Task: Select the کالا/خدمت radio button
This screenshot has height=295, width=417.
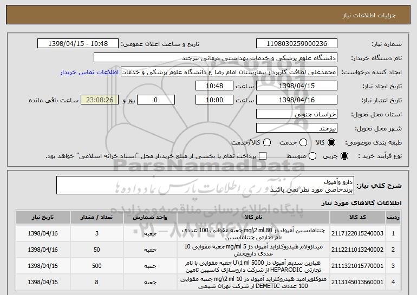Action: [x=267, y=142]
